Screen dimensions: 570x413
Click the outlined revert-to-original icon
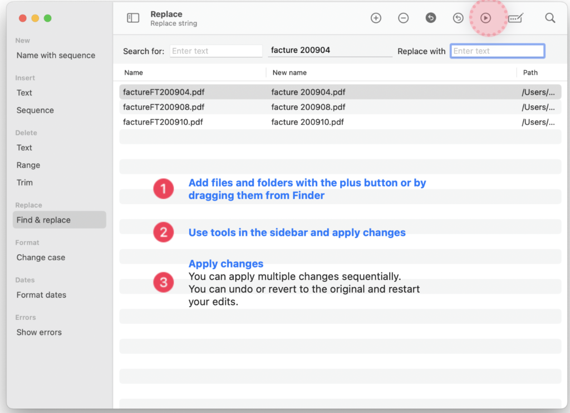pyautogui.click(x=458, y=18)
